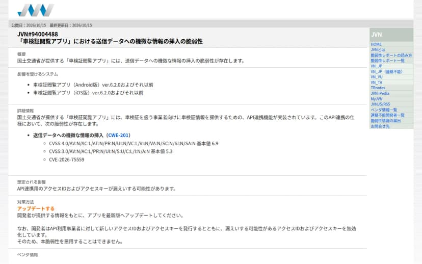This screenshot has width=422, height=264.
Task: Go to VN_VU in the sidebar
Action: pos(377,77)
